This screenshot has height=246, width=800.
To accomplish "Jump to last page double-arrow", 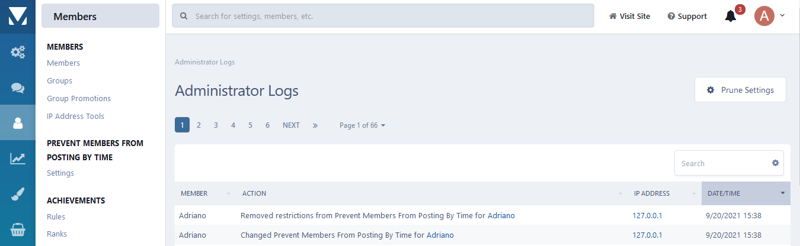I will coord(315,125).
